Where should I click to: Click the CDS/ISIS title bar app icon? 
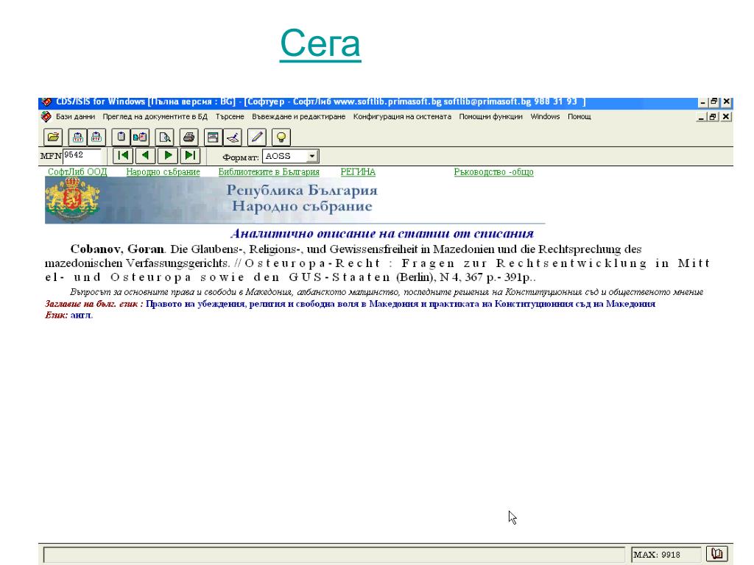[46, 102]
